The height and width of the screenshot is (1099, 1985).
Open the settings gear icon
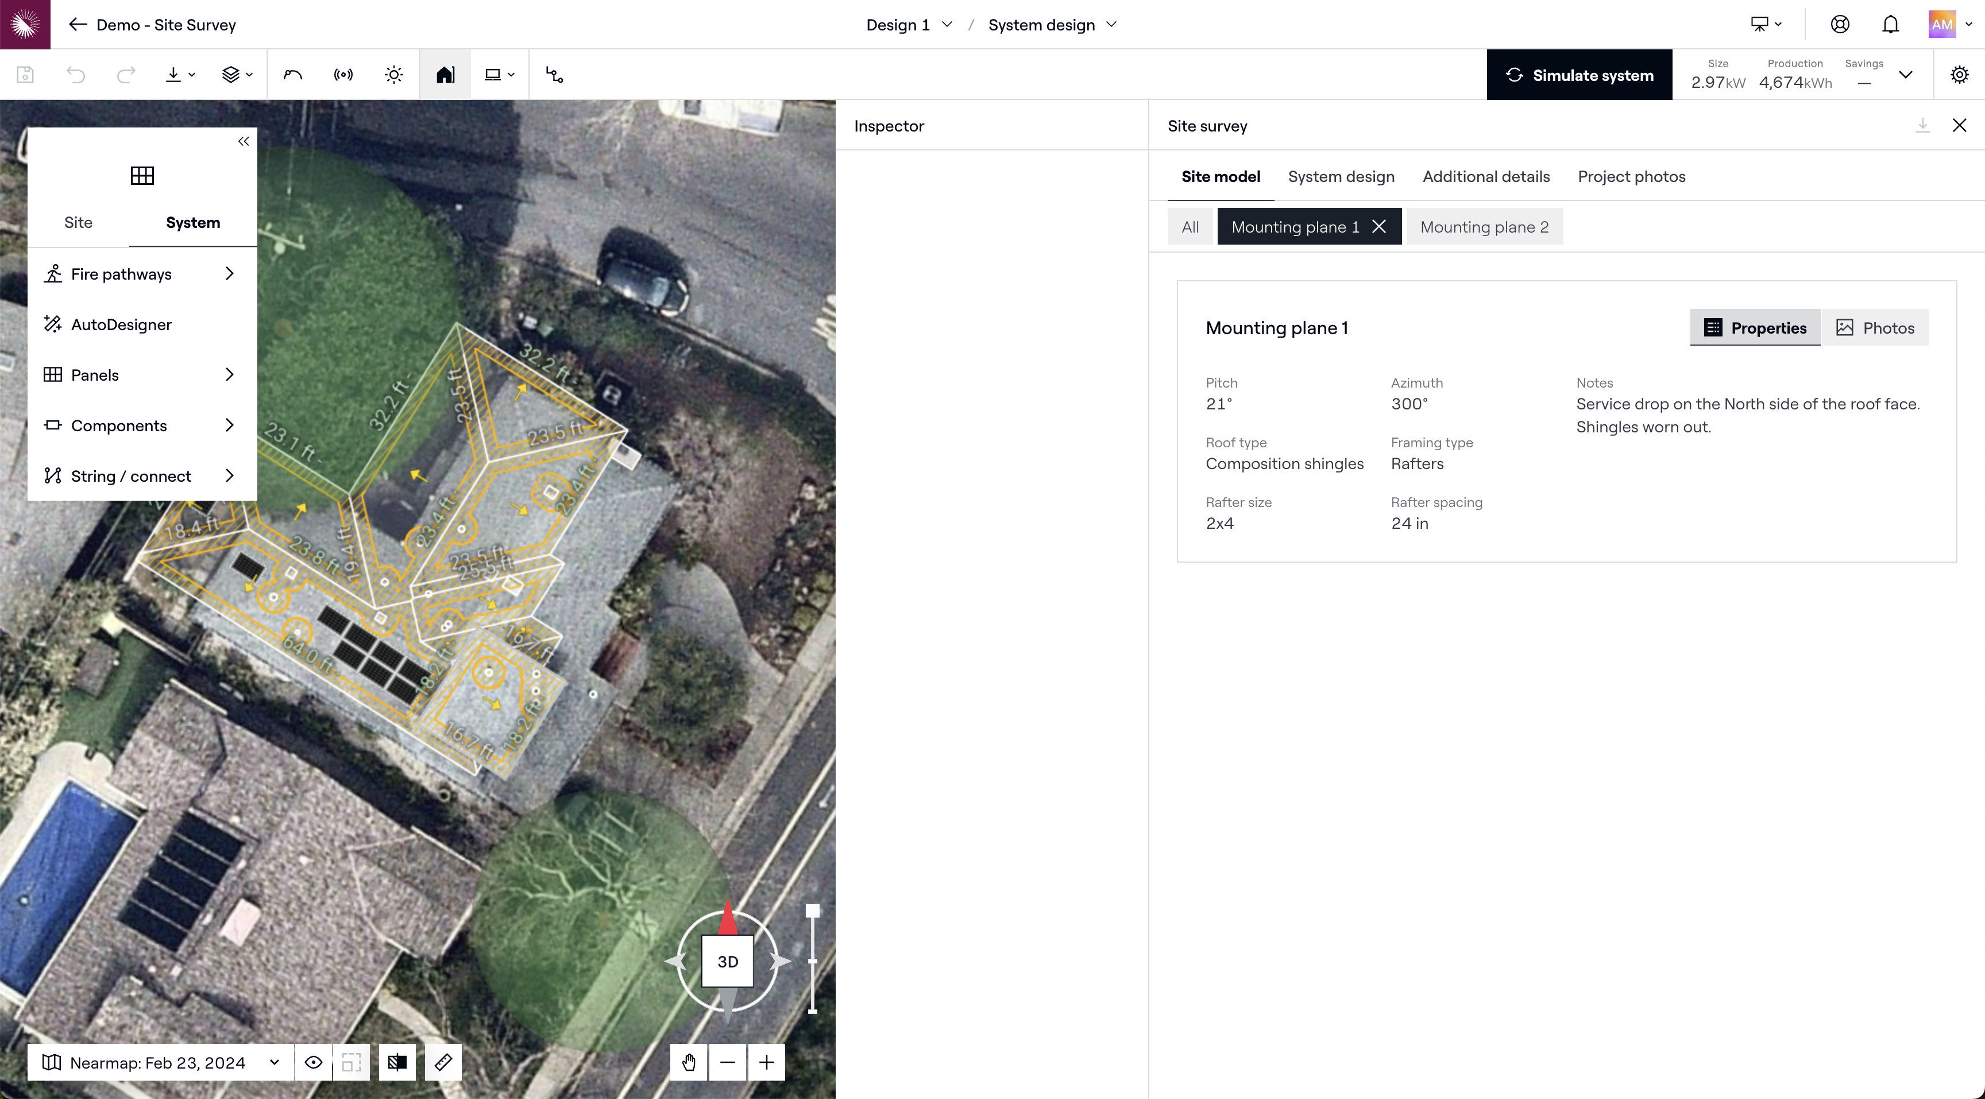point(1959,75)
